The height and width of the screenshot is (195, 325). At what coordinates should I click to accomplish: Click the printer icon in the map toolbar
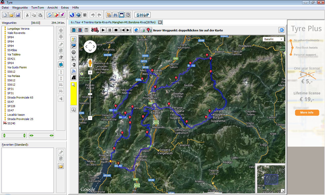(x=143, y=30)
